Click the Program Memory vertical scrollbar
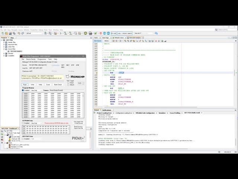This screenshot has height=179, width=238. tap(83, 105)
